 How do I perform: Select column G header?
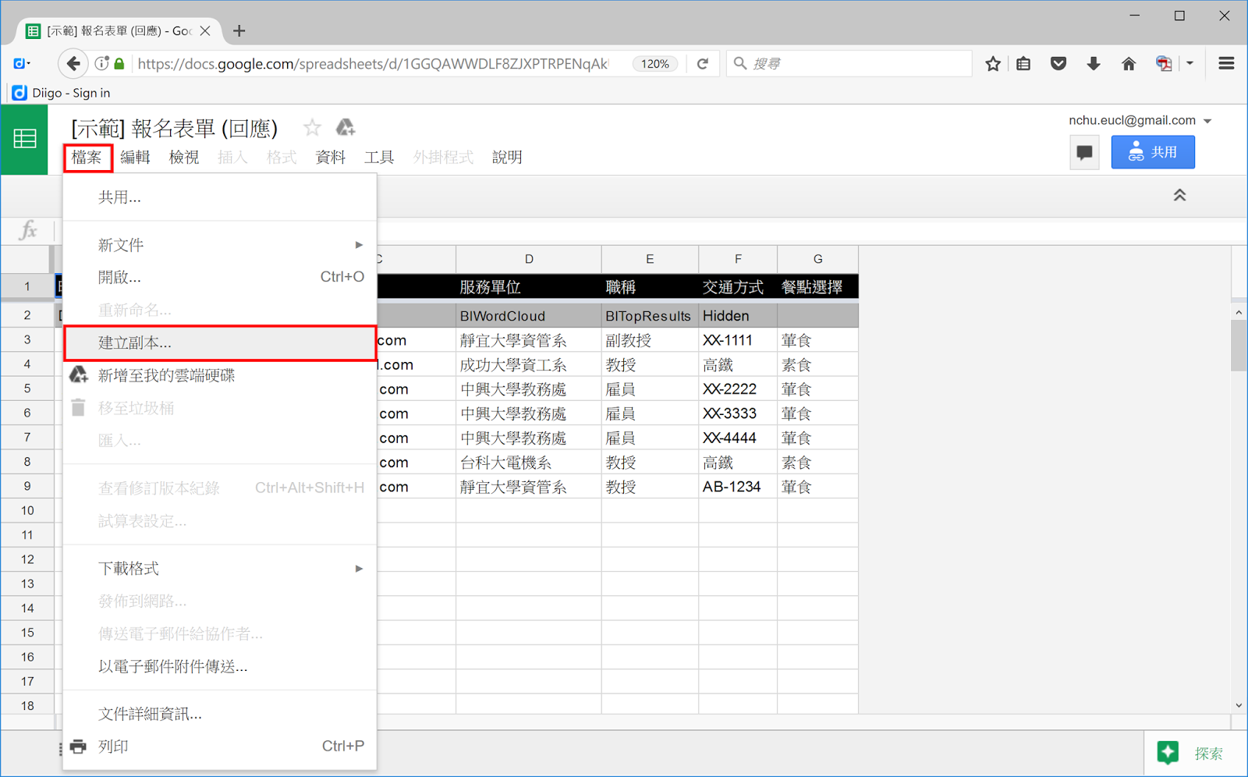click(817, 259)
